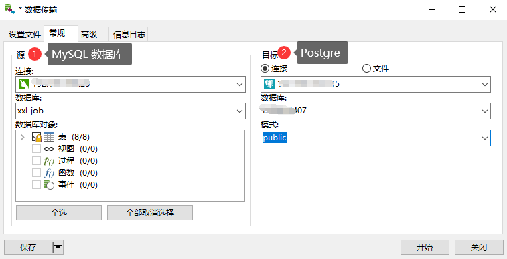Minimize the 数据传输 window

(432, 9)
